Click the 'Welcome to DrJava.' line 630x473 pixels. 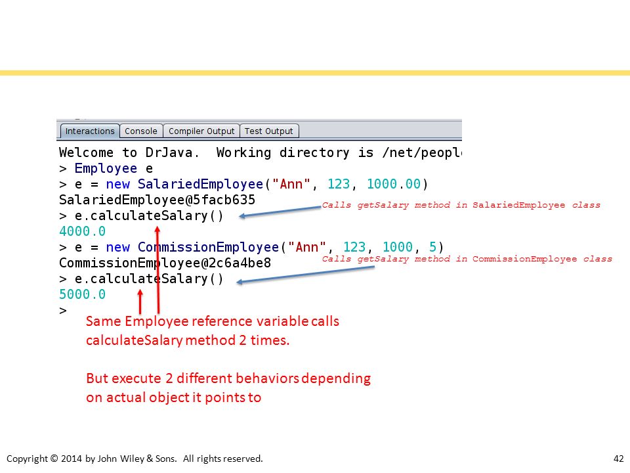click(x=261, y=152)
